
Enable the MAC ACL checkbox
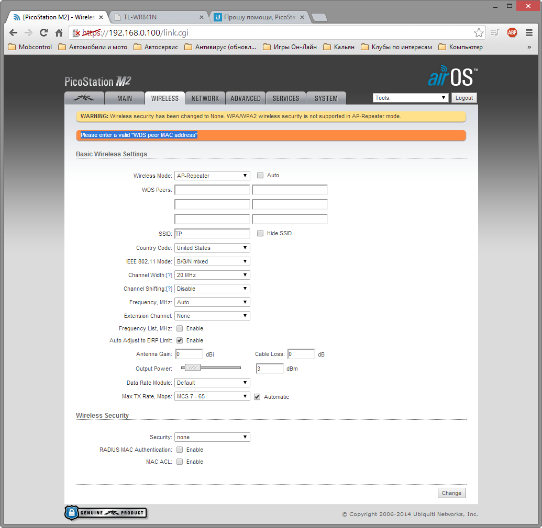(180, 462)
